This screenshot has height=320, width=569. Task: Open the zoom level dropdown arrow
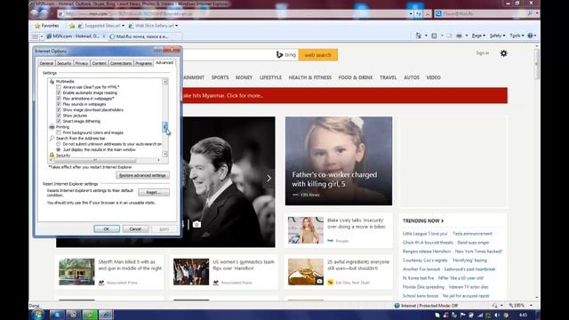[x=531, y=306]
